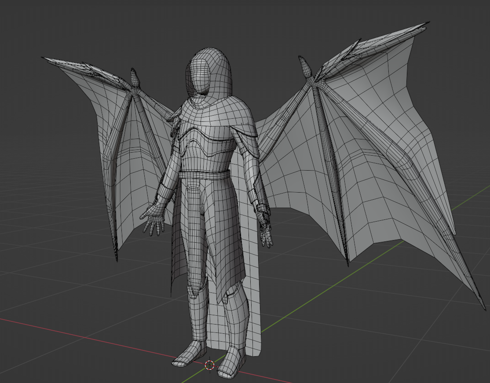This screenshot has width=490, height=383.
Task: Click the belt around the character's waist
Action: click(205, 175)
